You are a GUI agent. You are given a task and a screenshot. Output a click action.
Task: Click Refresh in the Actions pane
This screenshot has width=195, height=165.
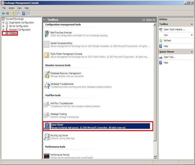coord(167,40)
